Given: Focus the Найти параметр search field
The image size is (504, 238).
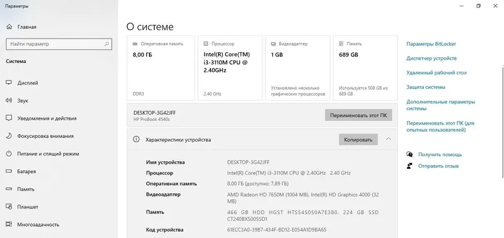Looking at the screenshot, I should click(x=59, y=44).
